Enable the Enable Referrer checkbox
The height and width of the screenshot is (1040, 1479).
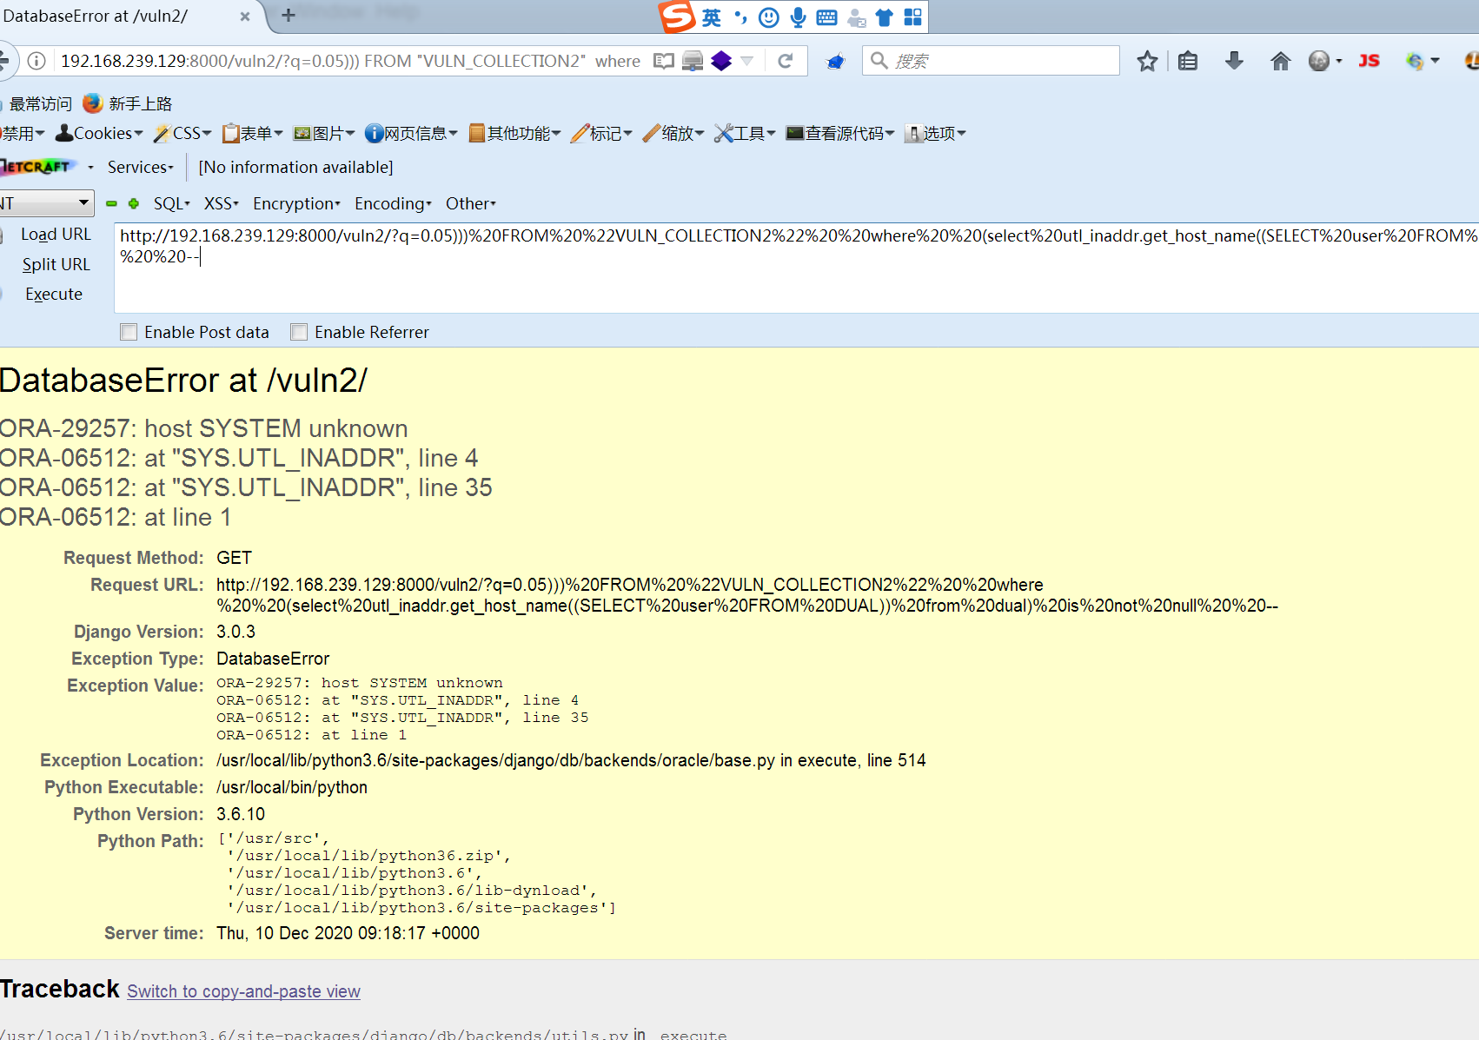[x=298, y=331]
